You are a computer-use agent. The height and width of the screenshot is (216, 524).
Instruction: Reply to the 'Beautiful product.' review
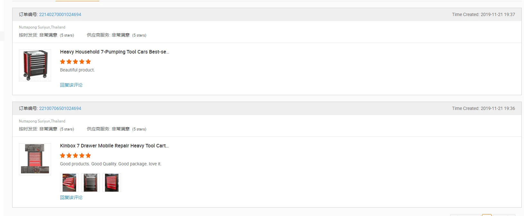71,85
